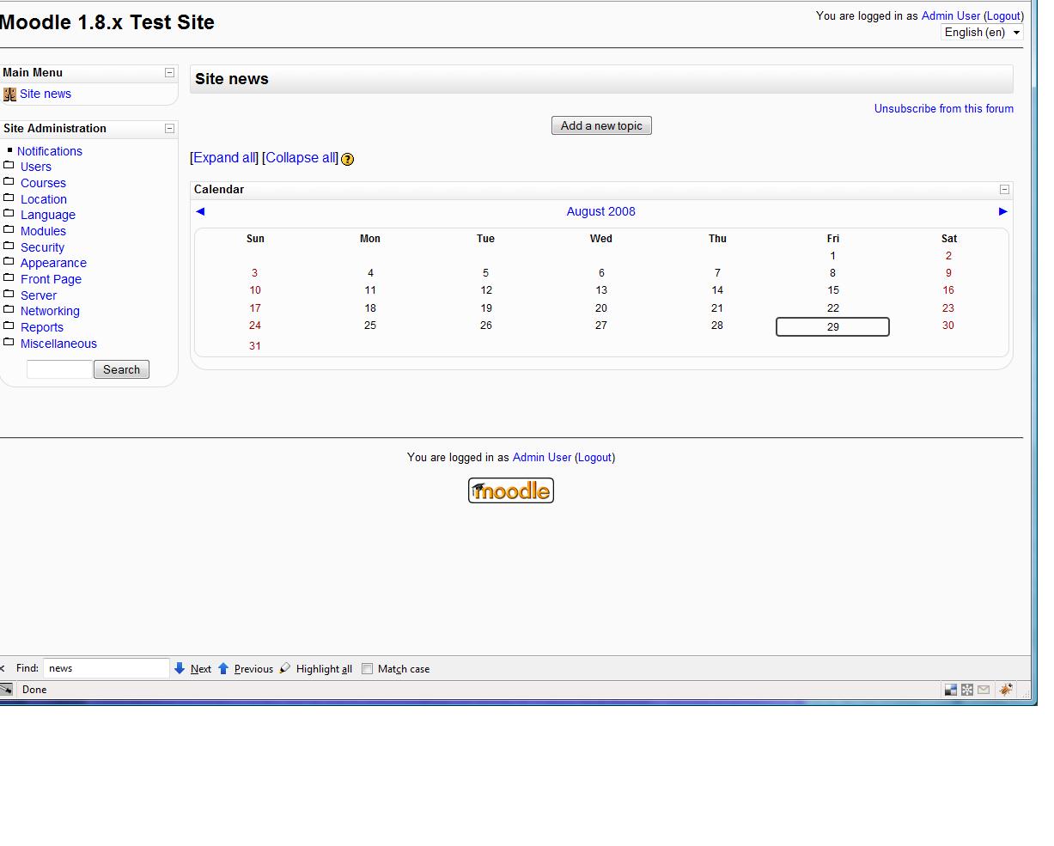
Task: Expand the Front Page admin section
Action: (x=51, y=279)
